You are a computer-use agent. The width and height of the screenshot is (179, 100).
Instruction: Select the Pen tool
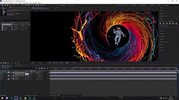28,5
